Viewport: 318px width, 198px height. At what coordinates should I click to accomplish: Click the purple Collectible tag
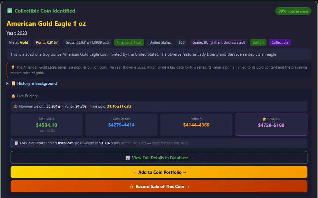280,42
